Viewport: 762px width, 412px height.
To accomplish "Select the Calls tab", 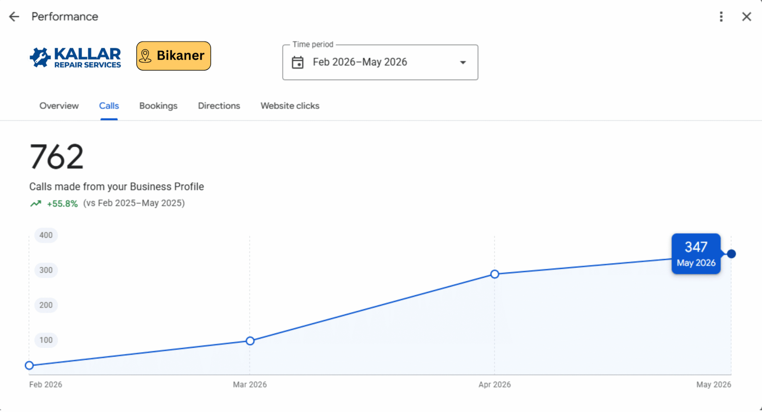I will pyautogui.click(x=109, y=106).
